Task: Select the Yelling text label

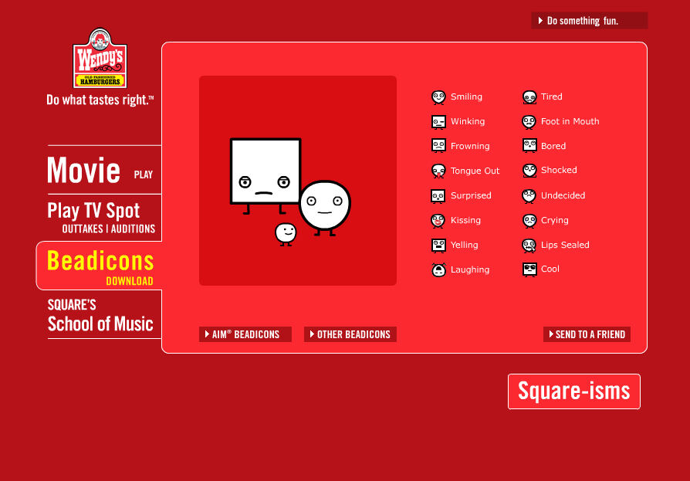Action: [465, 245]
